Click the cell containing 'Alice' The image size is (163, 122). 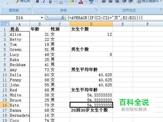pos(20,34)
